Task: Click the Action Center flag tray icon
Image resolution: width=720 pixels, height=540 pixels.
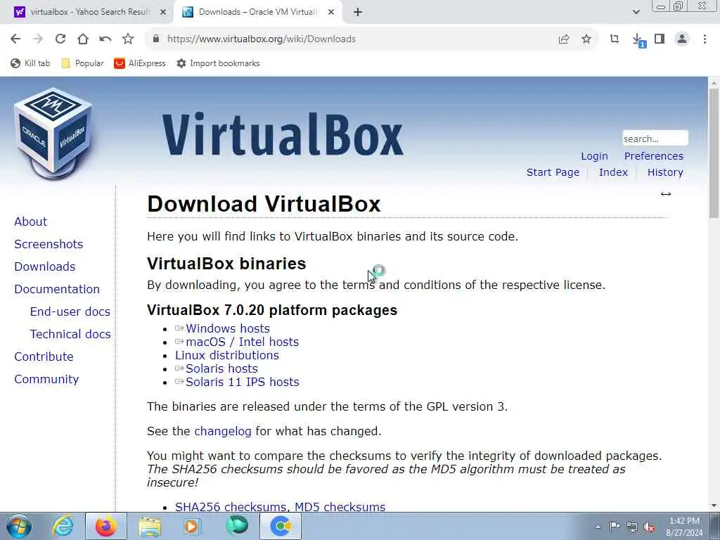Action: pos(615,527)
